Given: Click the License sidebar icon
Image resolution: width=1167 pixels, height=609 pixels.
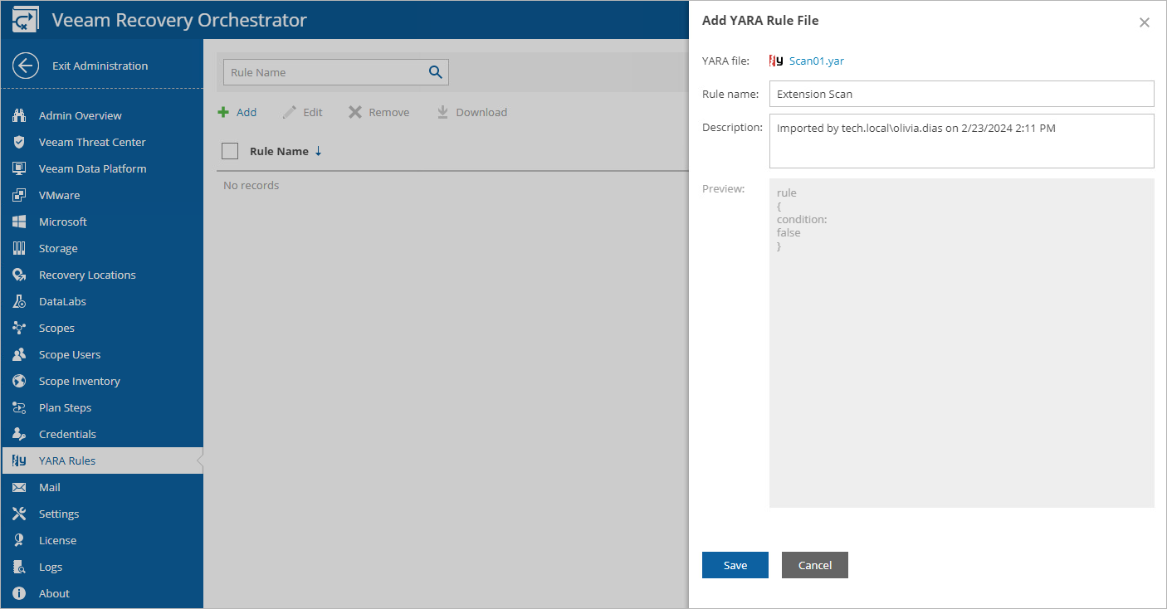Looking at the screenshot, I should [x=20, y=540].
